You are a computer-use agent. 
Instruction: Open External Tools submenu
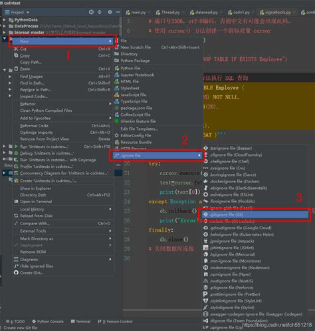(62, 231)
